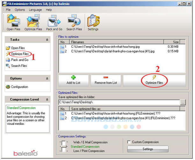195x160 pixels.
Task: Open the Options menu
Action: tap(20, 10)
